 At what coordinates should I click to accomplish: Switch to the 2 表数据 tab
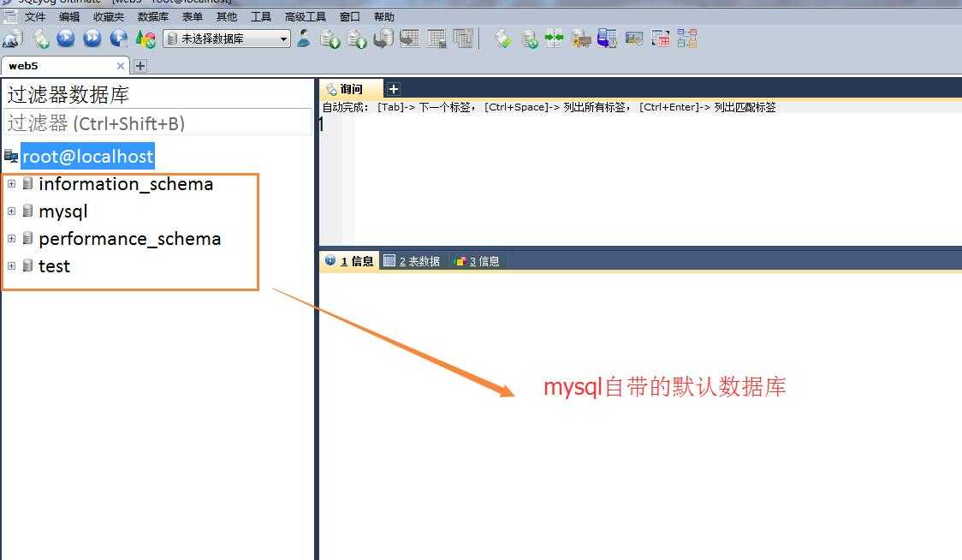[x=413, y=261]
